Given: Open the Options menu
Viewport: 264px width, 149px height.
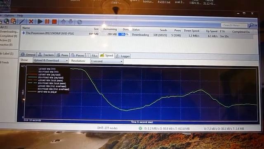Looking at the screenshot, I should 9,15.
